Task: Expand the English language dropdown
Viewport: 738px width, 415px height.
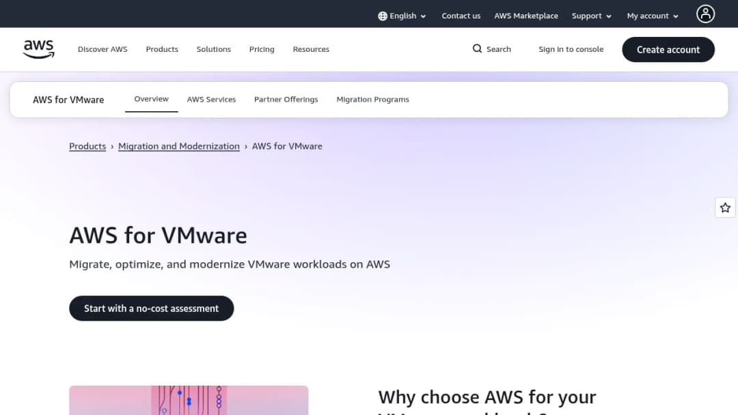Action: [x=402, y=16]
